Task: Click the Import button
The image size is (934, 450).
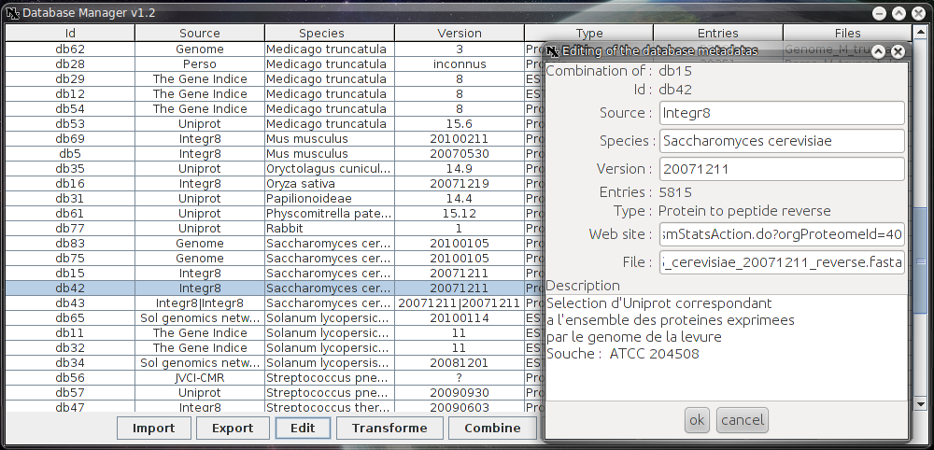Action: click(154, 428)
